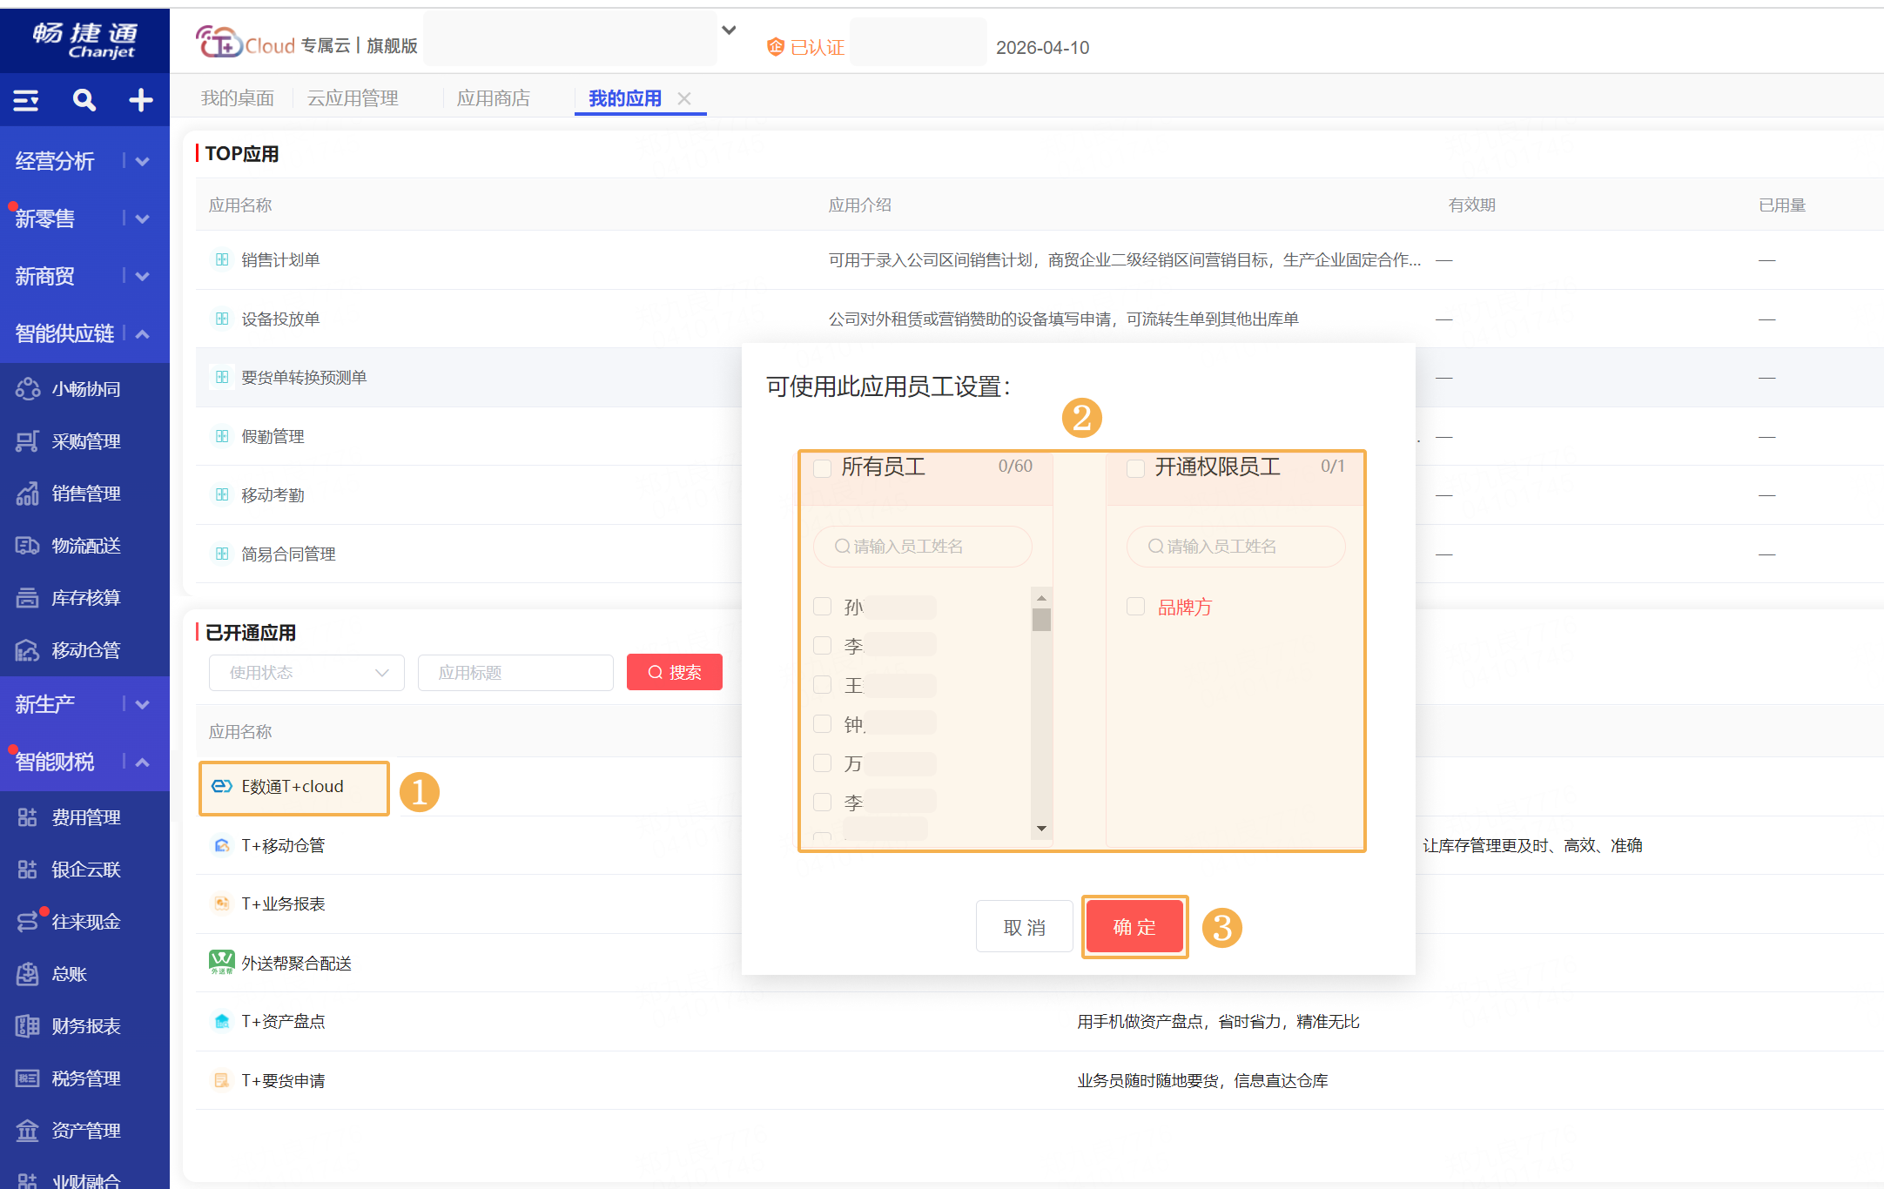
Task: Focus the 开通权限员工 name search field
Action: click(x=1236, y=546)
